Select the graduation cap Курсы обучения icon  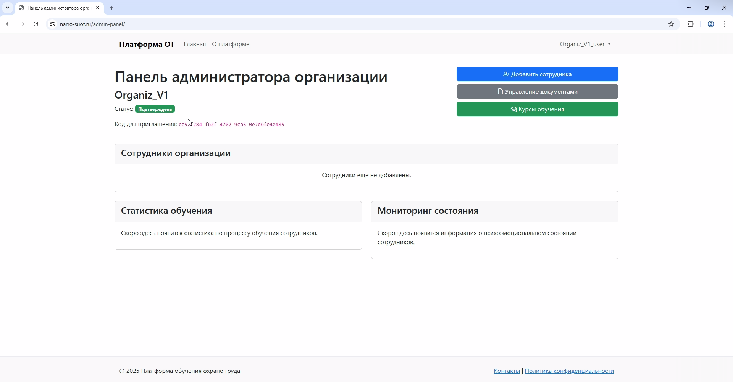pos(515,109)
